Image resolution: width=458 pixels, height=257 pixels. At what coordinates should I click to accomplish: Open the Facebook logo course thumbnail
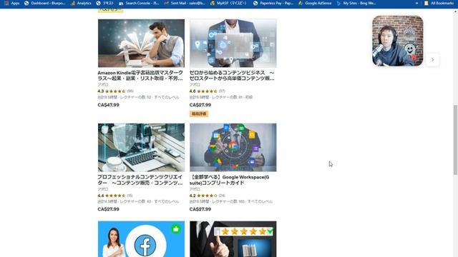coord(141,239)
